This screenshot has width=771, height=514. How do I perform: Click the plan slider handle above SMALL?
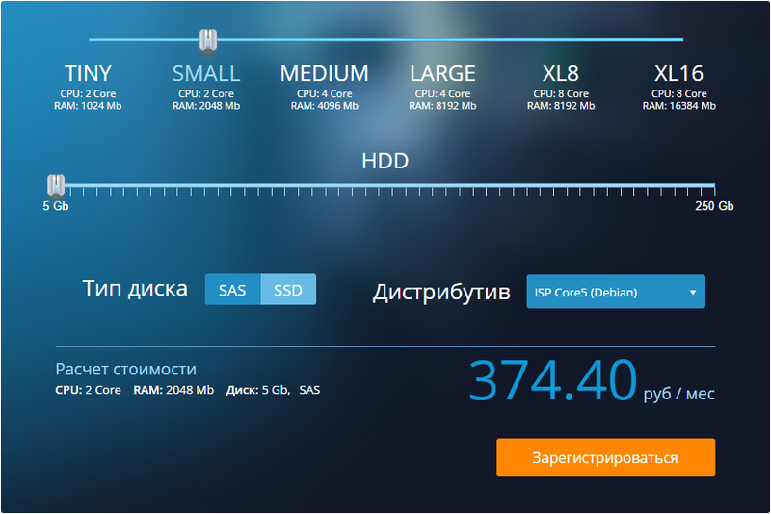(208, 39)
